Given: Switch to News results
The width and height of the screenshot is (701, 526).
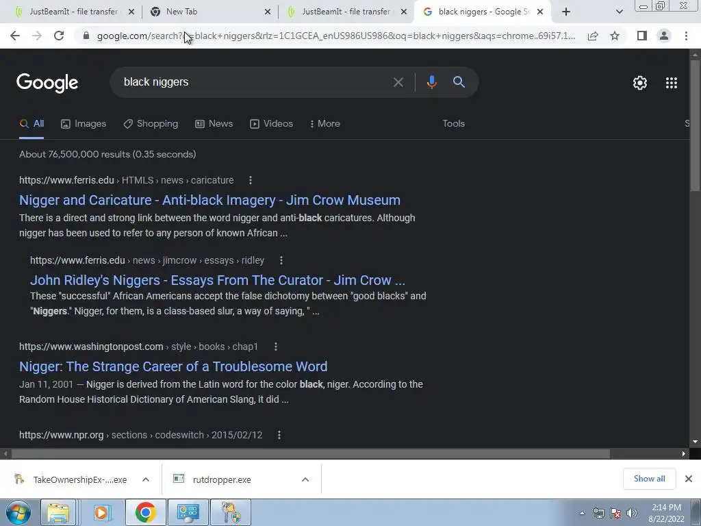Looking at the screenshot, I should coord(214,124).
